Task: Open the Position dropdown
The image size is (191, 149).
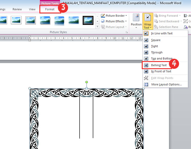Action: tap(136, 21)
